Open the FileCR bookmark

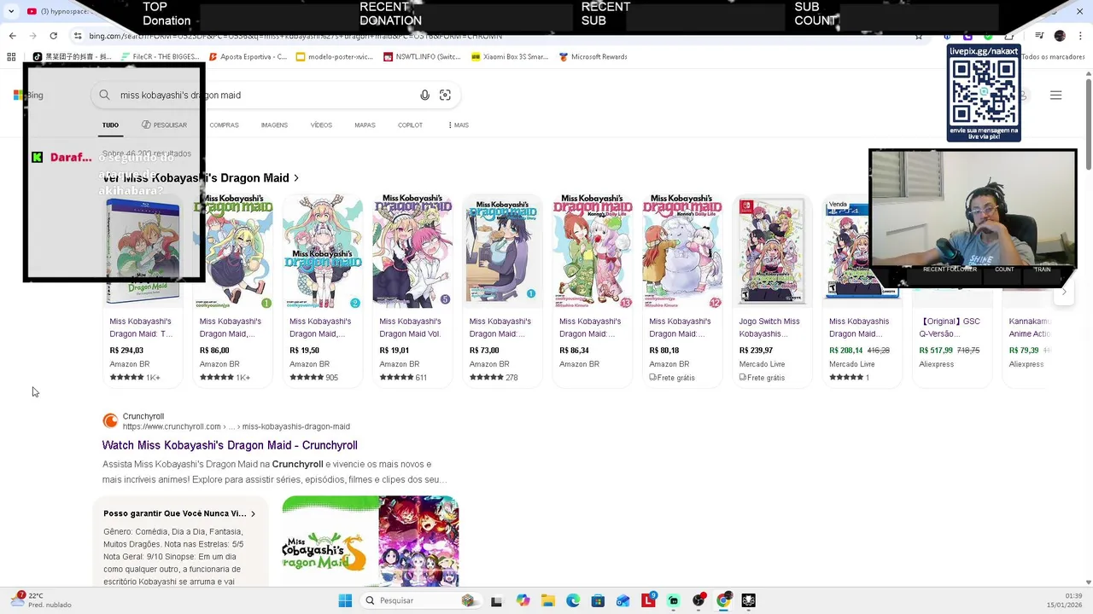[161, 57]
